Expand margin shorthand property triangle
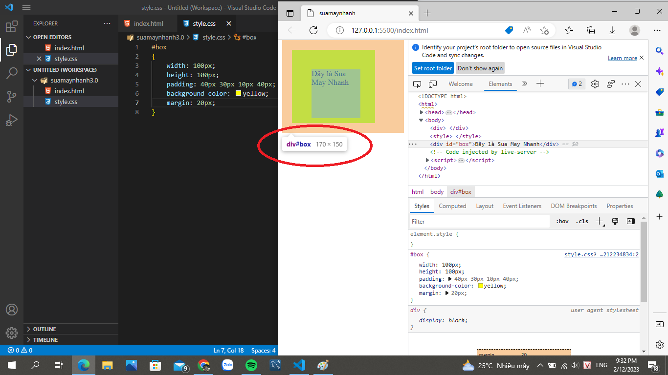668x375 pixels. coord(447,293)
